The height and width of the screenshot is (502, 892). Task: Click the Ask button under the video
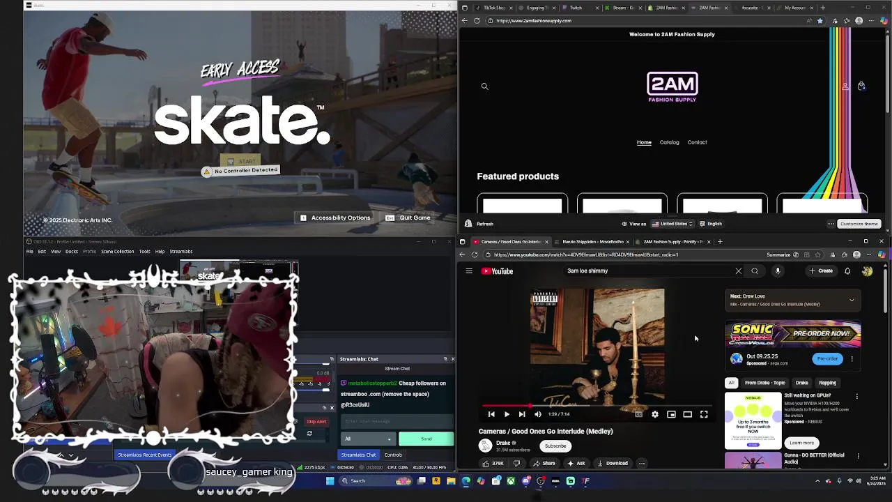pyautogui.click(x=576, y=463)
